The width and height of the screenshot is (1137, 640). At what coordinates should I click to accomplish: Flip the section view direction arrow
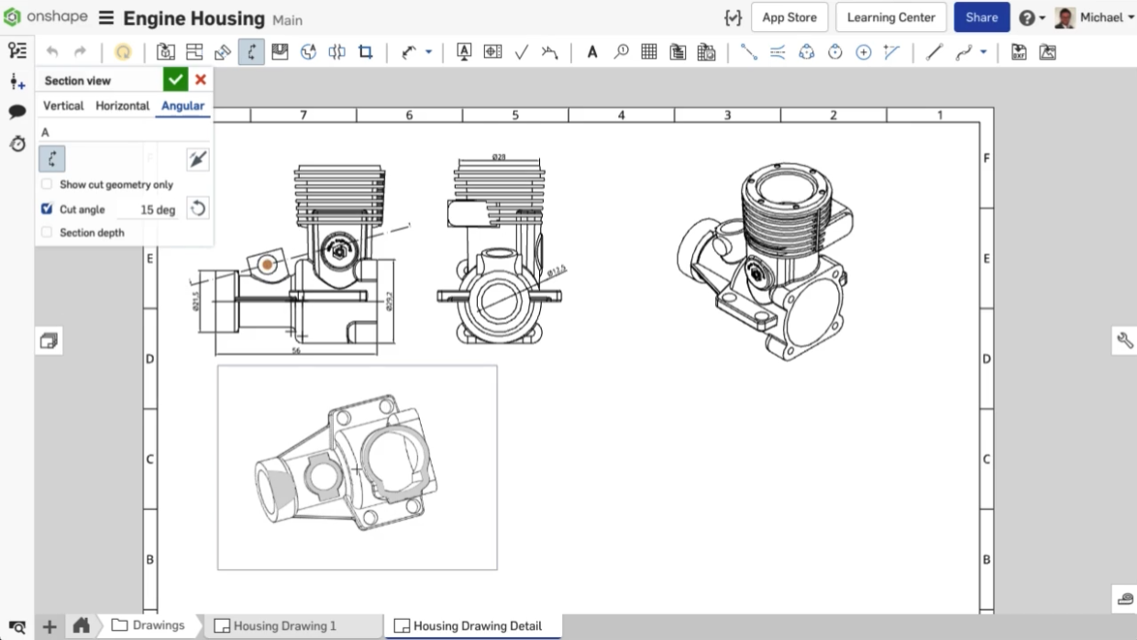[x=197, y=160]
